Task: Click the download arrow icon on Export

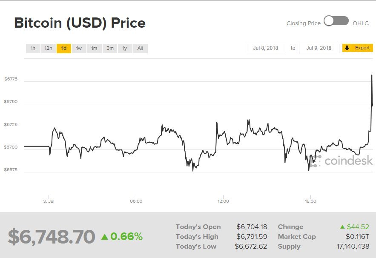Action: (347, 48)
